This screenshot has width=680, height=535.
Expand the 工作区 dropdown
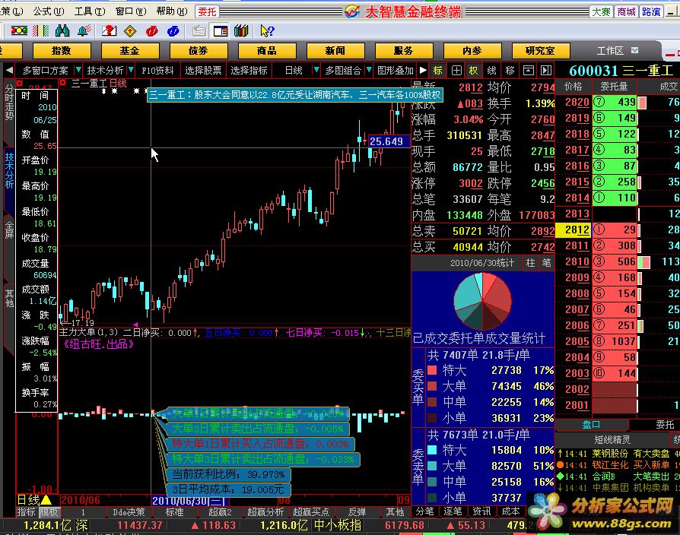(635, 50)
